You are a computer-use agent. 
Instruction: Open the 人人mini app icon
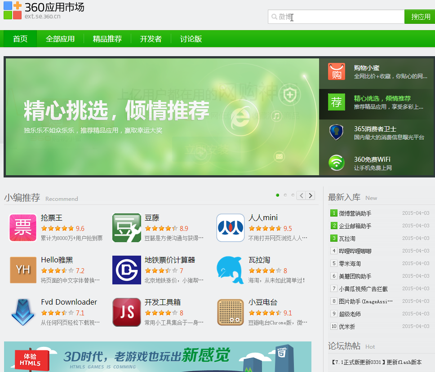231,228
